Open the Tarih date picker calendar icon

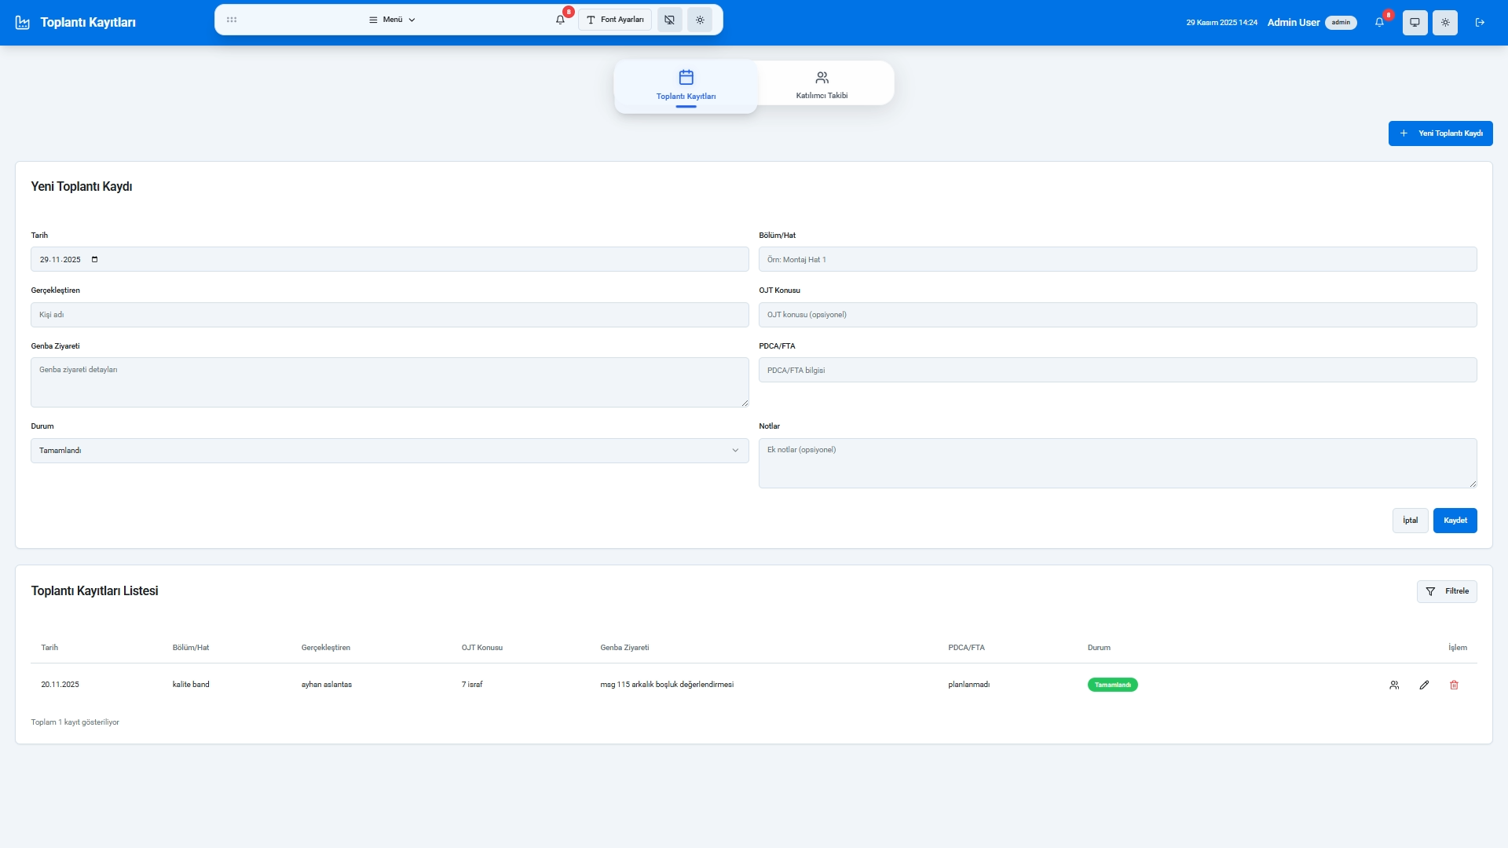pos(95,259)
